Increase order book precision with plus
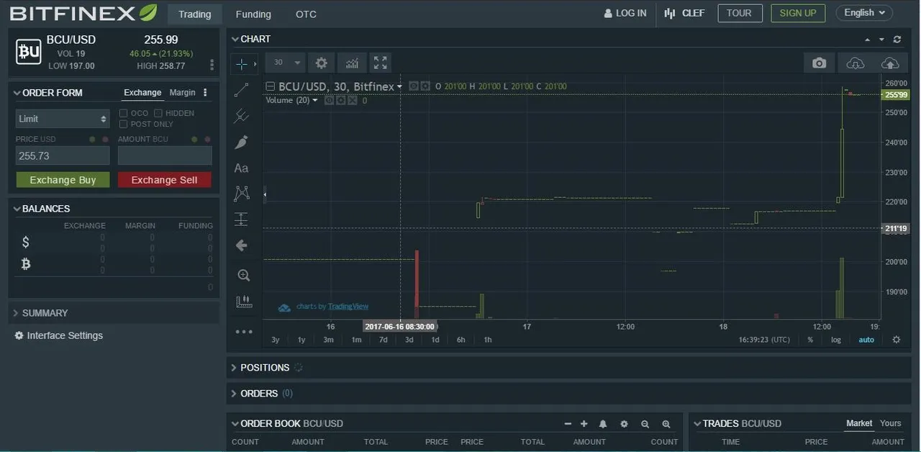Viewport: 921px width, 452px height. [584, 424]
